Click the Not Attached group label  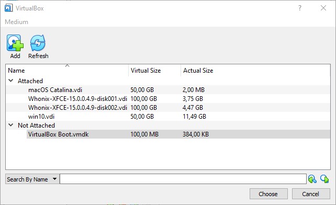[x=37, y=125]
